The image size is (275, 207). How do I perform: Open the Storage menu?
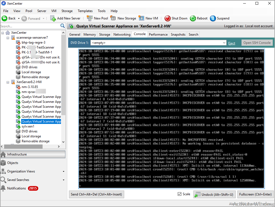coord(67,11)
